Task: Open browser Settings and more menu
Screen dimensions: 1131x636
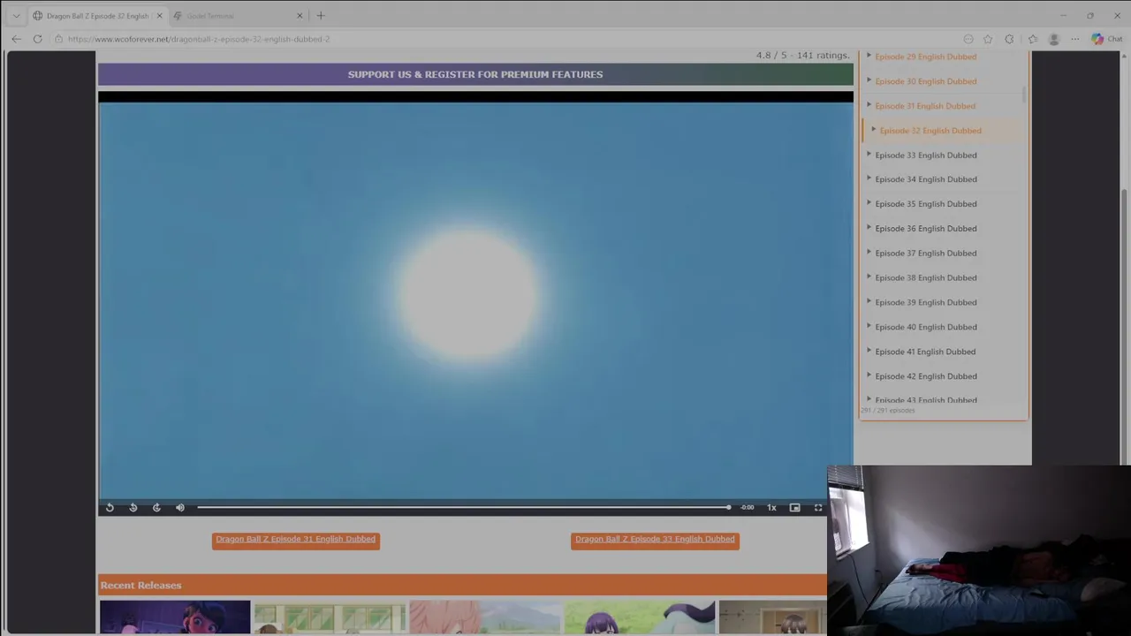Action: (1075, 39)
